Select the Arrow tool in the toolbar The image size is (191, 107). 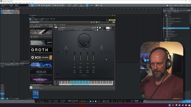[32, 5]
